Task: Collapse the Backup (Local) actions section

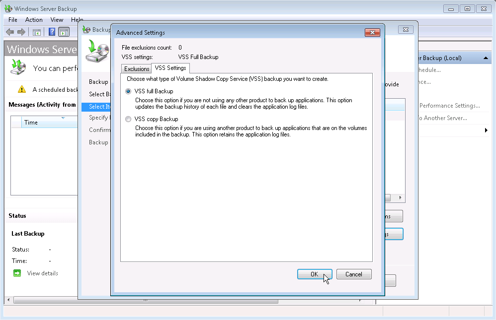Action: [487, 58]
